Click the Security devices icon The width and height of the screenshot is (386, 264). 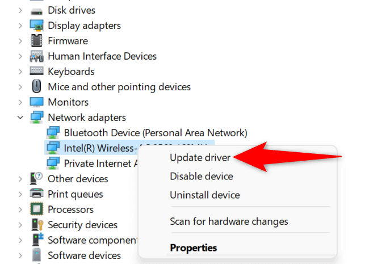(36, 225)
